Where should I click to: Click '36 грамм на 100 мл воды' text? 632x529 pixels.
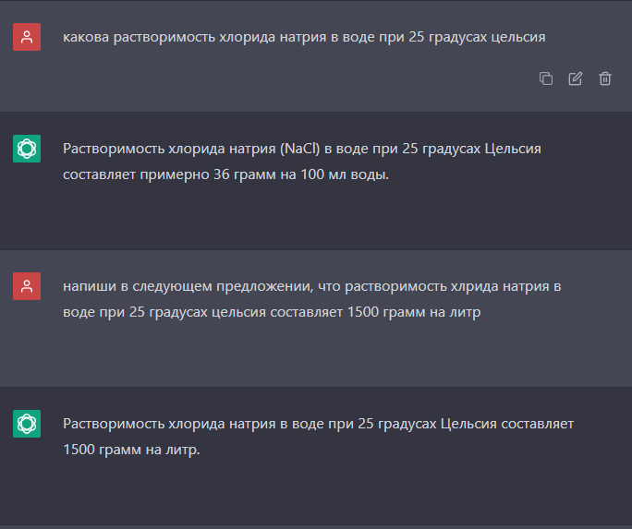pyautogui.click(x=300, y=174)
